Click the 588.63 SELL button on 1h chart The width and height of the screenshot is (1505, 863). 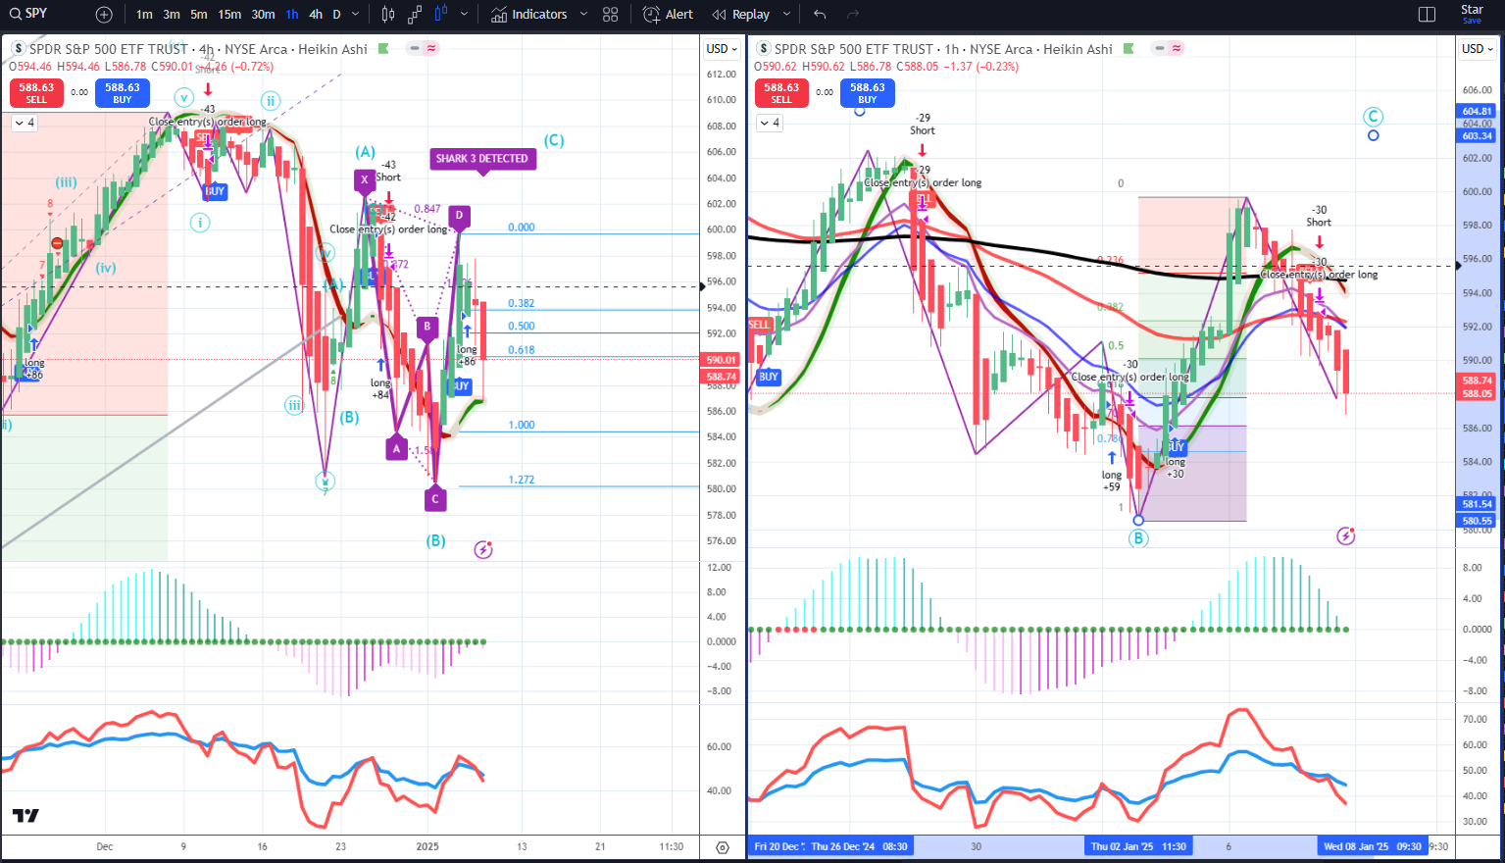pyautogui.click(x=781, y=93)
